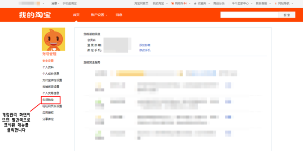Viewport: 303px width, 151px height.
Task: Expand the 账户设置 dropdown
Action: pyautogui.click(x=99, y=15)
